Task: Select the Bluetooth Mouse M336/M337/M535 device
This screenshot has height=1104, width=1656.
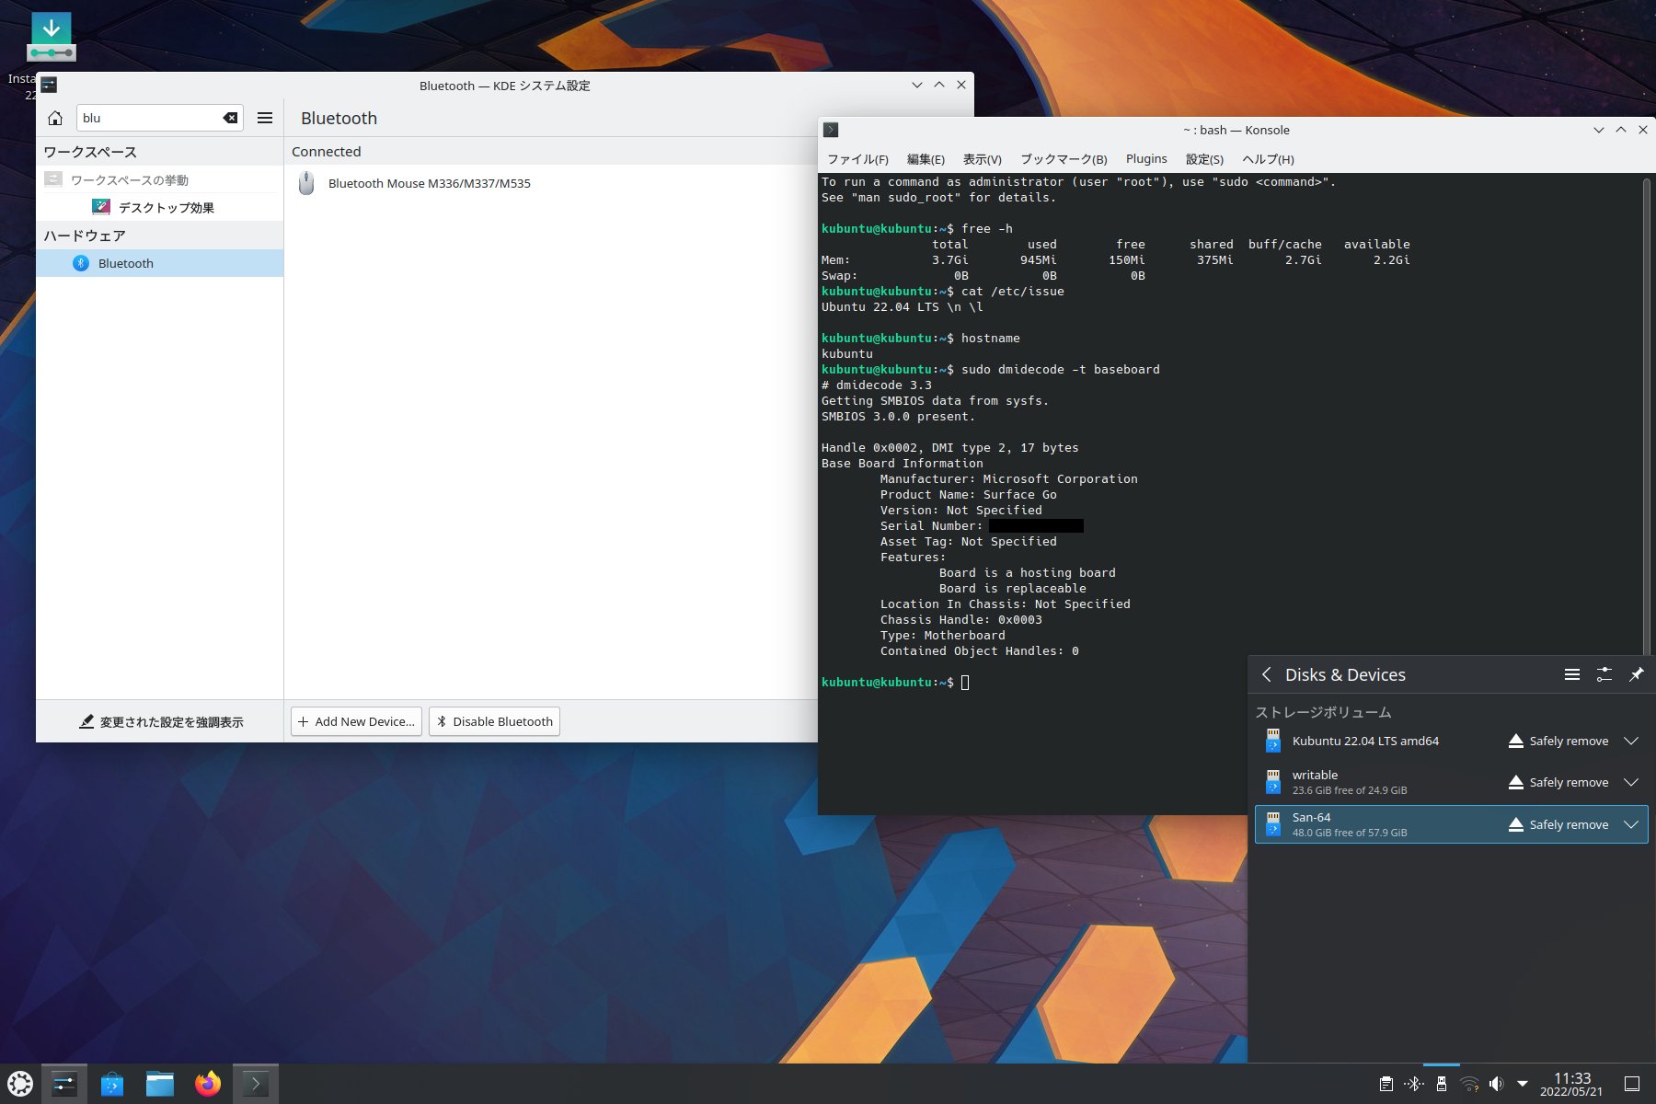Action: click(x=429, y=183)
